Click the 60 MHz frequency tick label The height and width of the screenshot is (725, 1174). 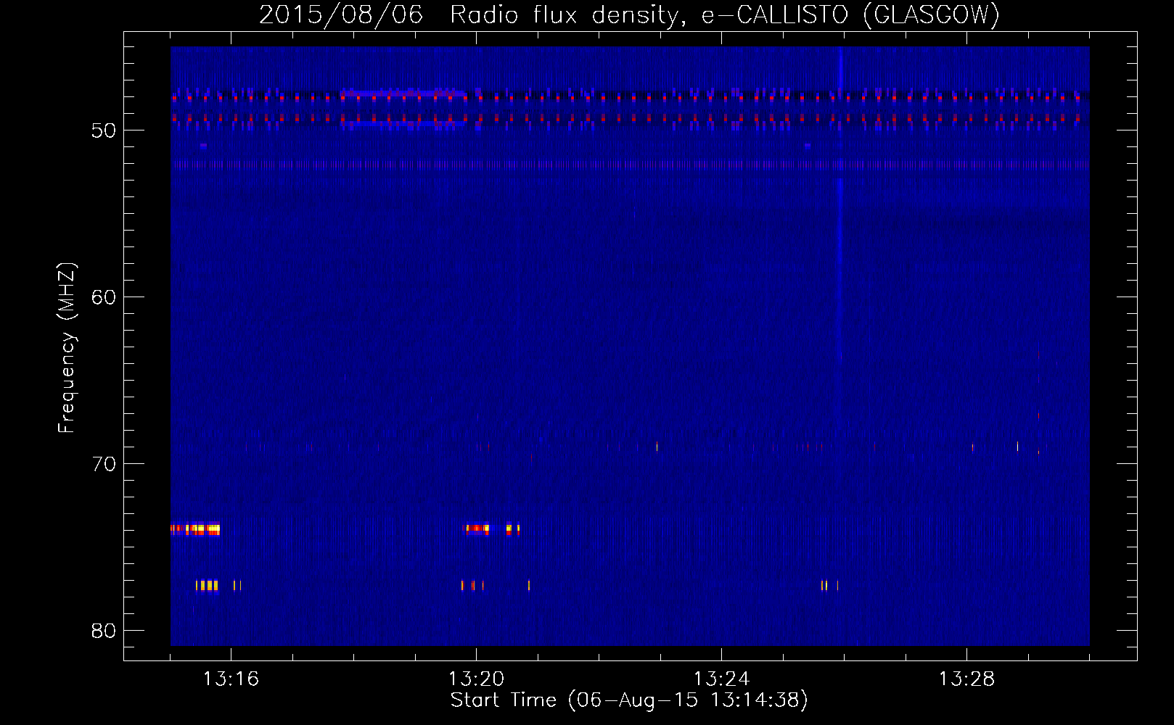(x=104, y=297)
